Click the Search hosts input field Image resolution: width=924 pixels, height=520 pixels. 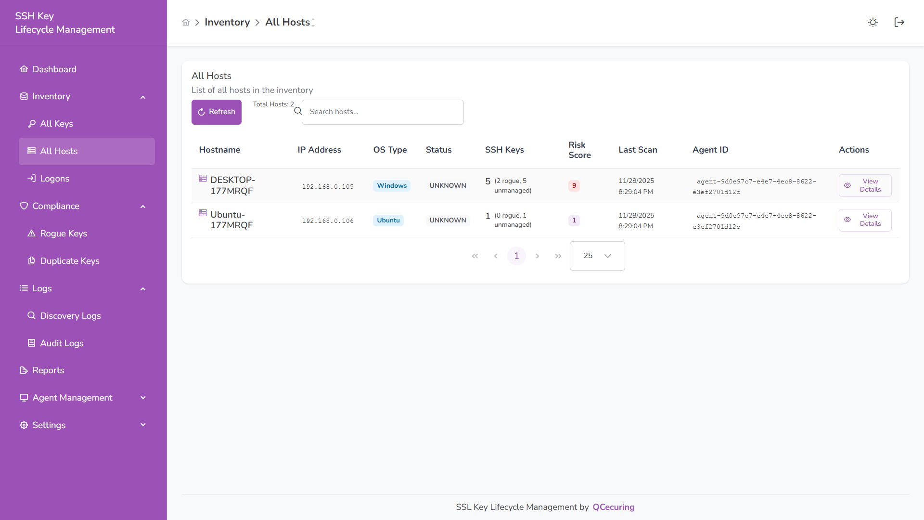pyautogui.click(x=383, y=112)
